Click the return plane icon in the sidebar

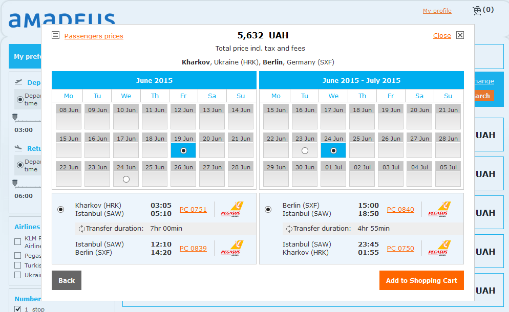[x=18, y=148]
